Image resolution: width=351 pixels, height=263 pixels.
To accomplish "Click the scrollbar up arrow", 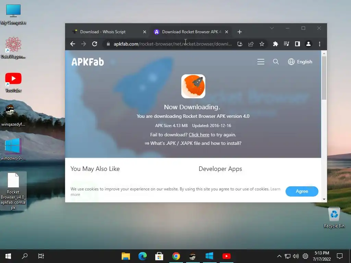I will click(324, 53).
